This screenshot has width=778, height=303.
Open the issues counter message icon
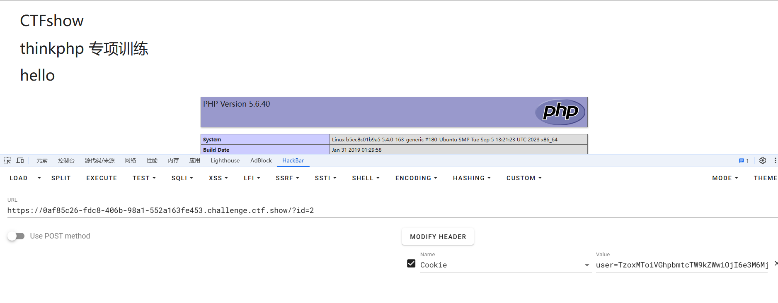point(744,161)
